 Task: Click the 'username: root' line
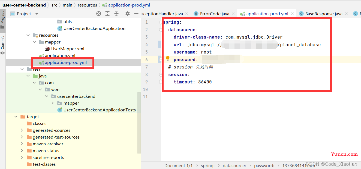(x=192, y=52)
